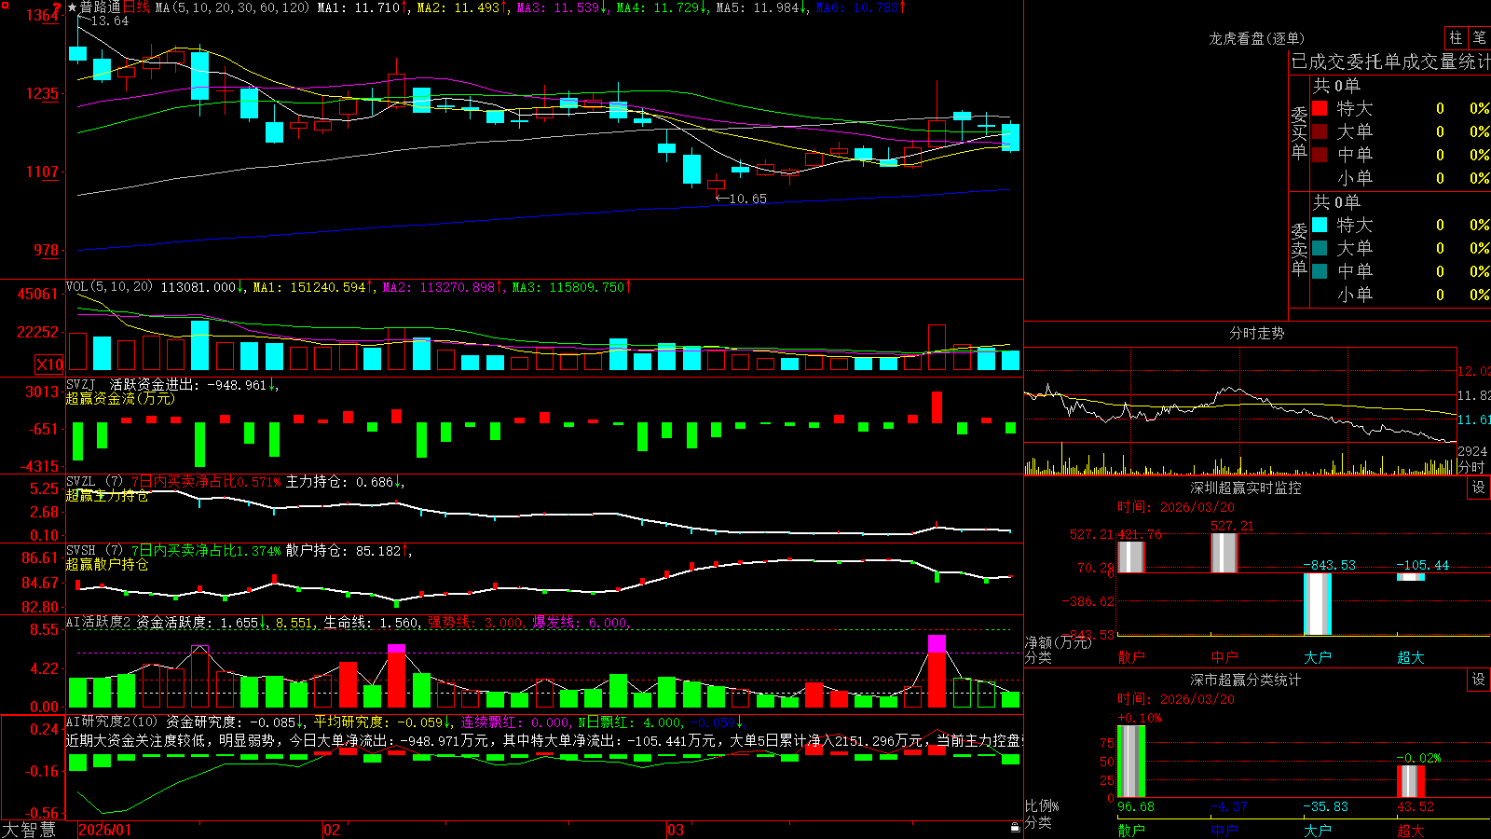Click the 委买单 section label
1491x839 pixels.
click(x=1299, y=133)
